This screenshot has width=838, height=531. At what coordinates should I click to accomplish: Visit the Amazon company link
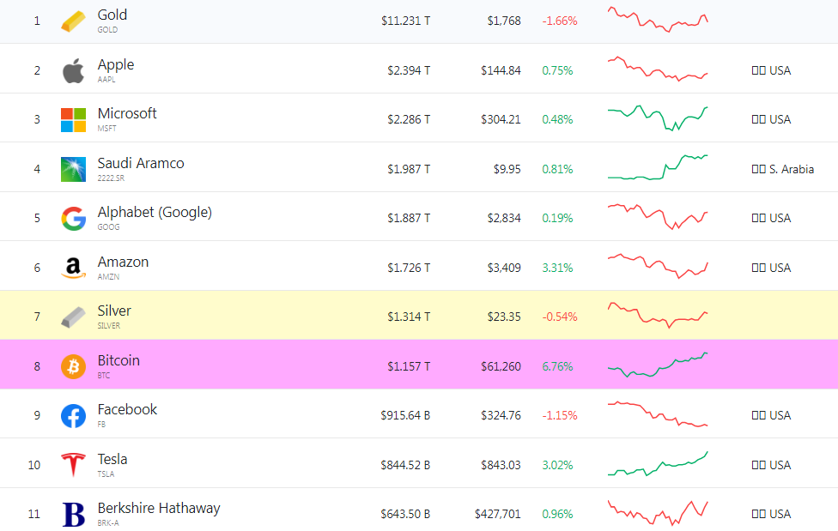(x=123, y=262)
